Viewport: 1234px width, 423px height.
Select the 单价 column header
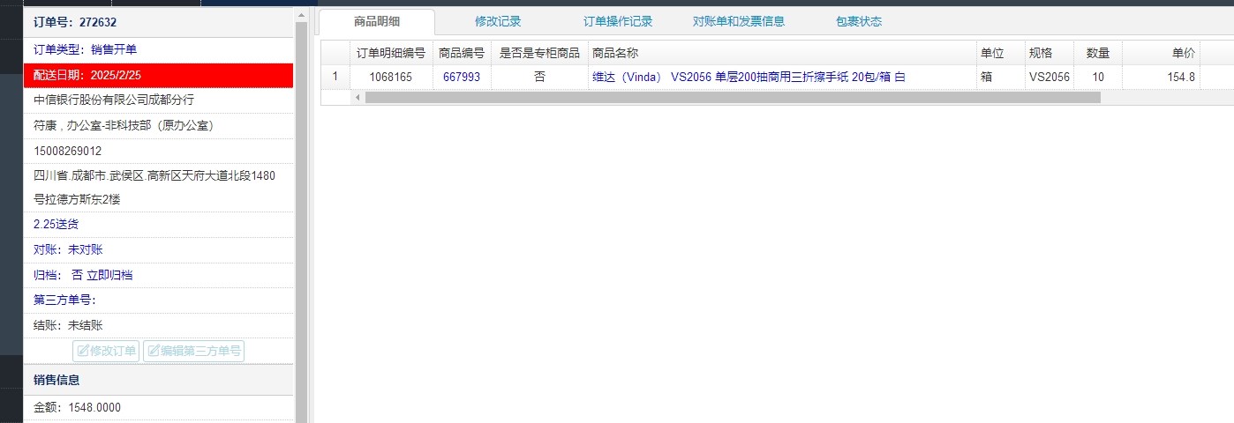click(1161, 53)
